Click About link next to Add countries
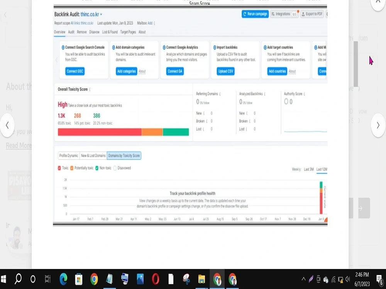The height and width of the screenshot is (289, 386). (292, 71)
